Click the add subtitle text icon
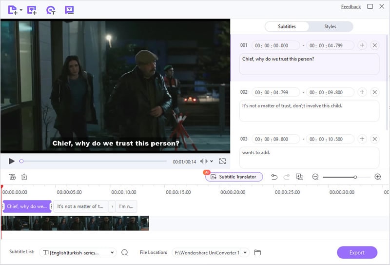 point(32,10)
